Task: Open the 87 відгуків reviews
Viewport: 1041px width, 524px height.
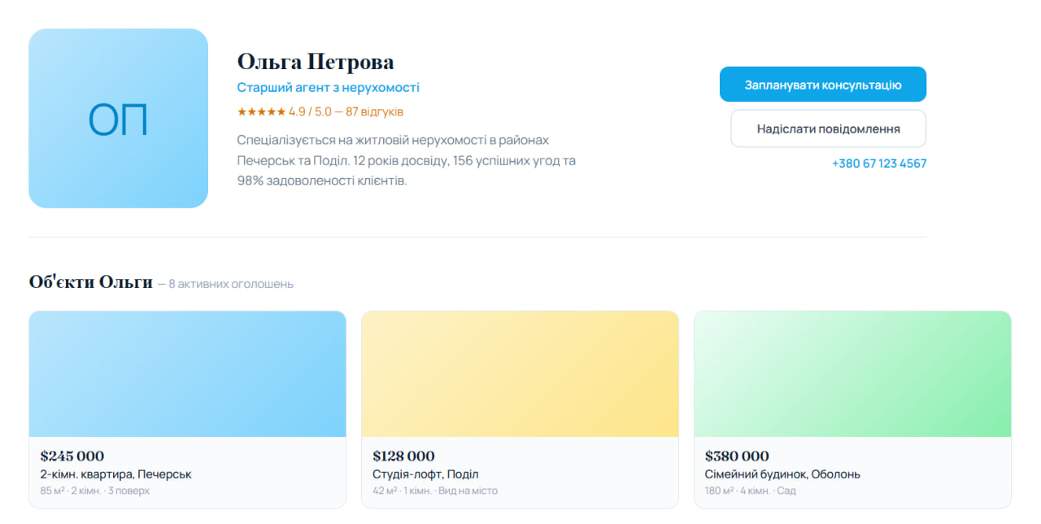Action: pyautogui.click(x=374, y=111)
